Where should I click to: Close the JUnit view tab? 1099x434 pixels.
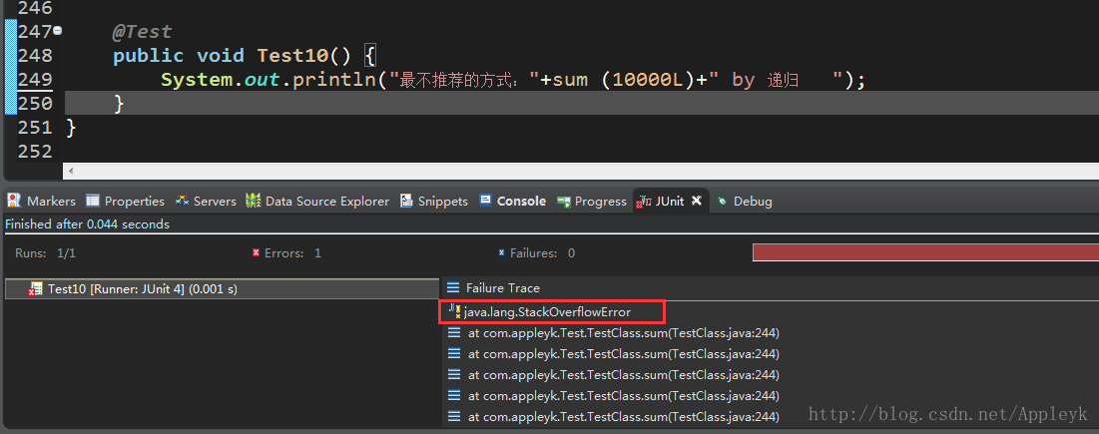tap(697, 201)
